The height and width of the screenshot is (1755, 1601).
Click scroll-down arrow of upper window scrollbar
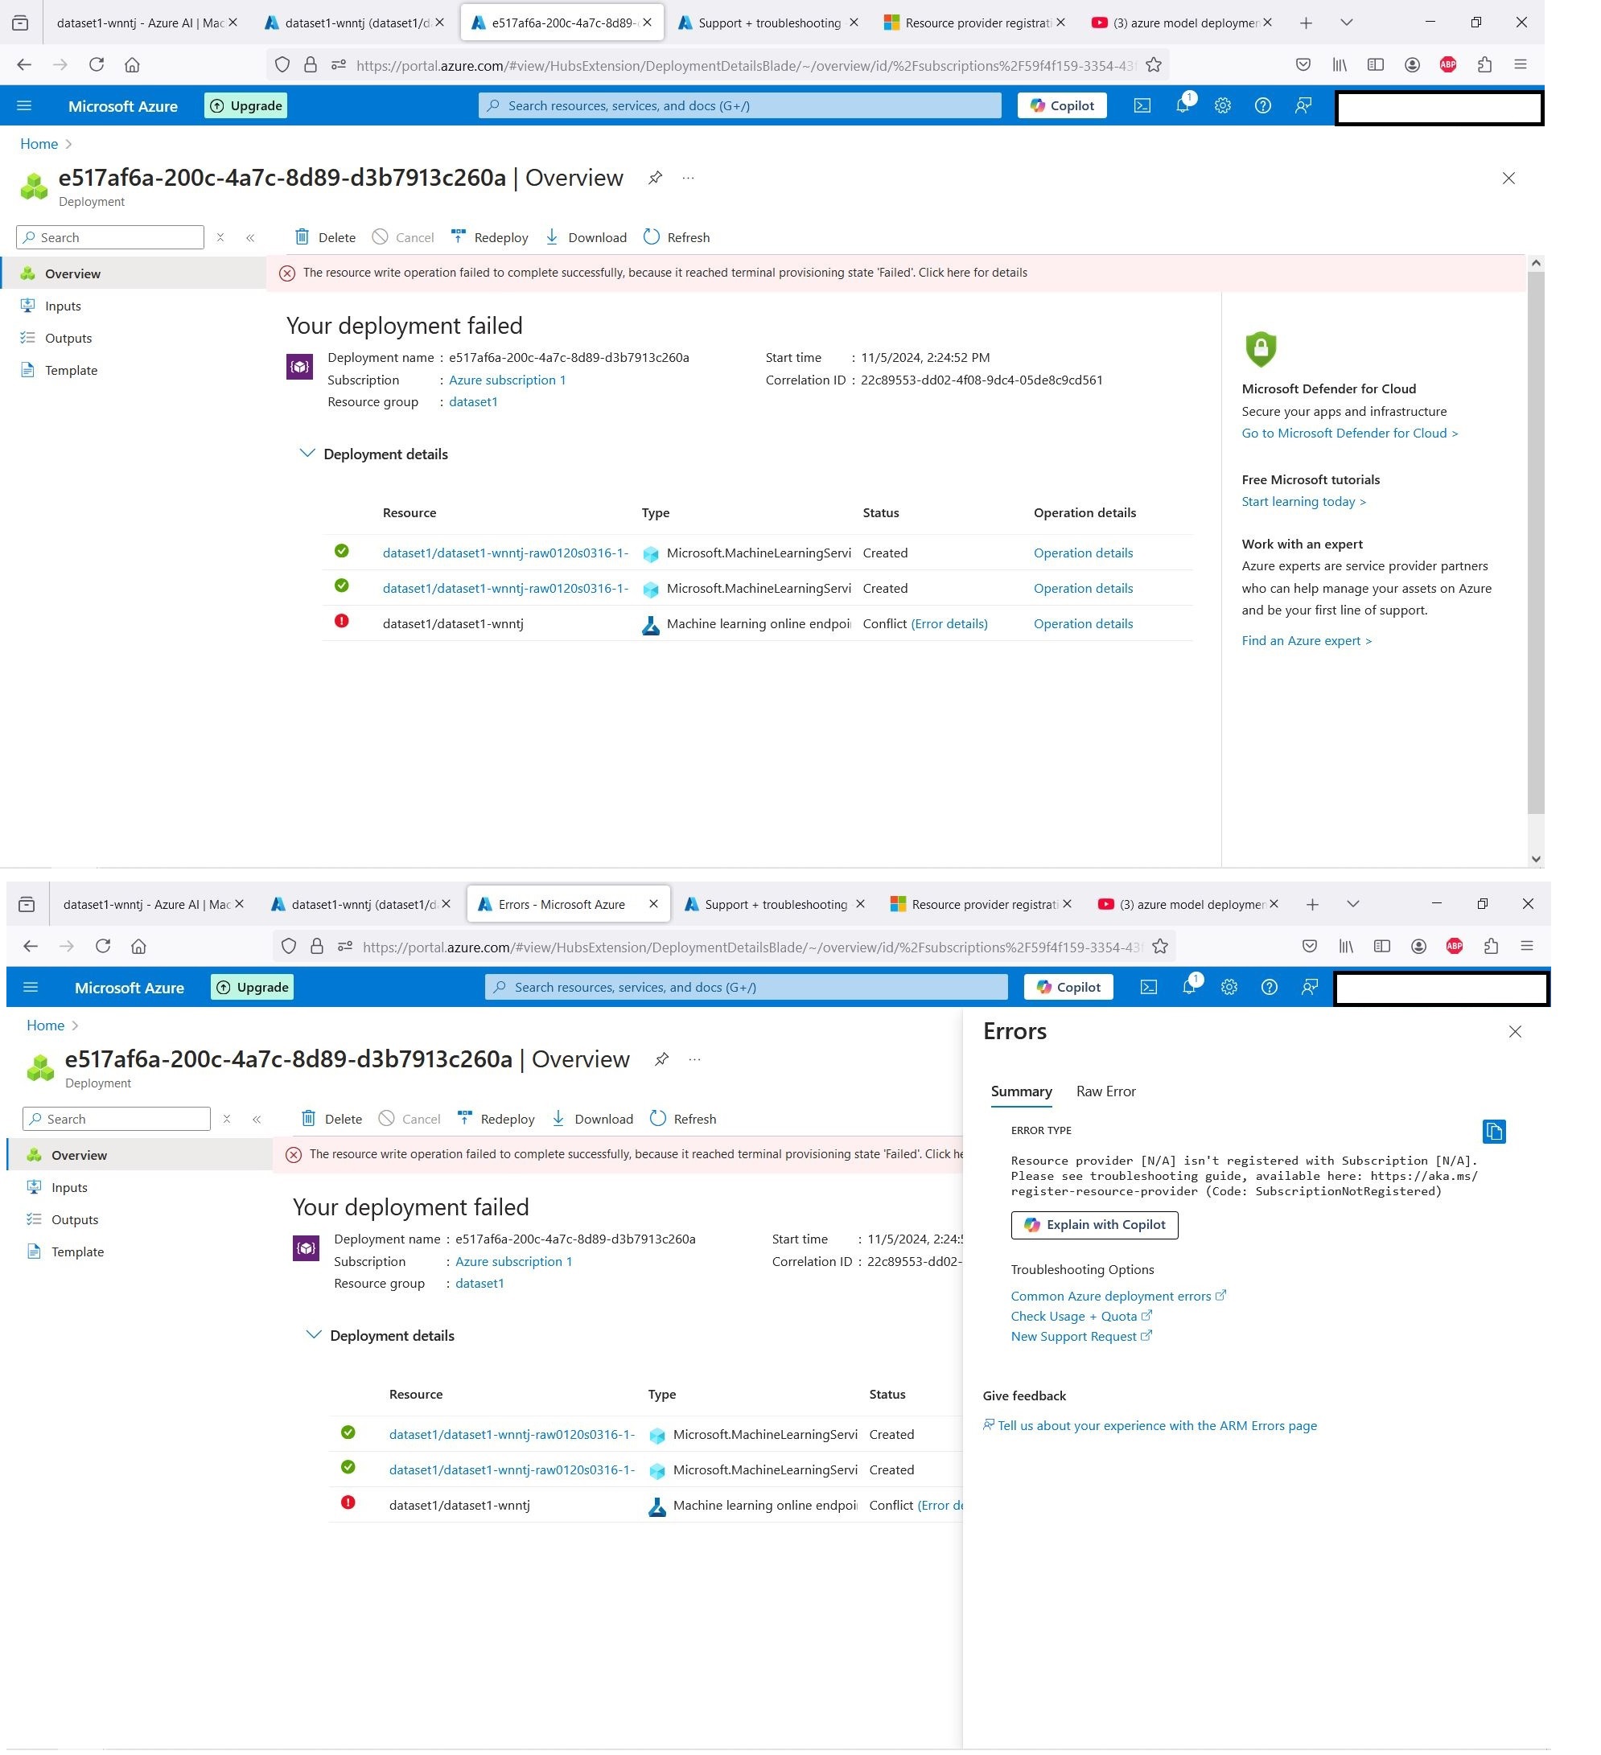coord(1536,858)
